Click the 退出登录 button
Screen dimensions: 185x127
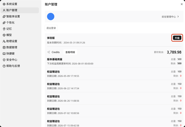(51, 28)
